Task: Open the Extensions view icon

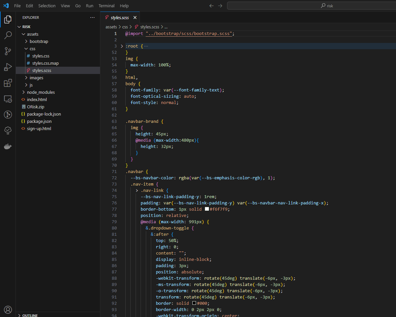Action: point(8,83)
